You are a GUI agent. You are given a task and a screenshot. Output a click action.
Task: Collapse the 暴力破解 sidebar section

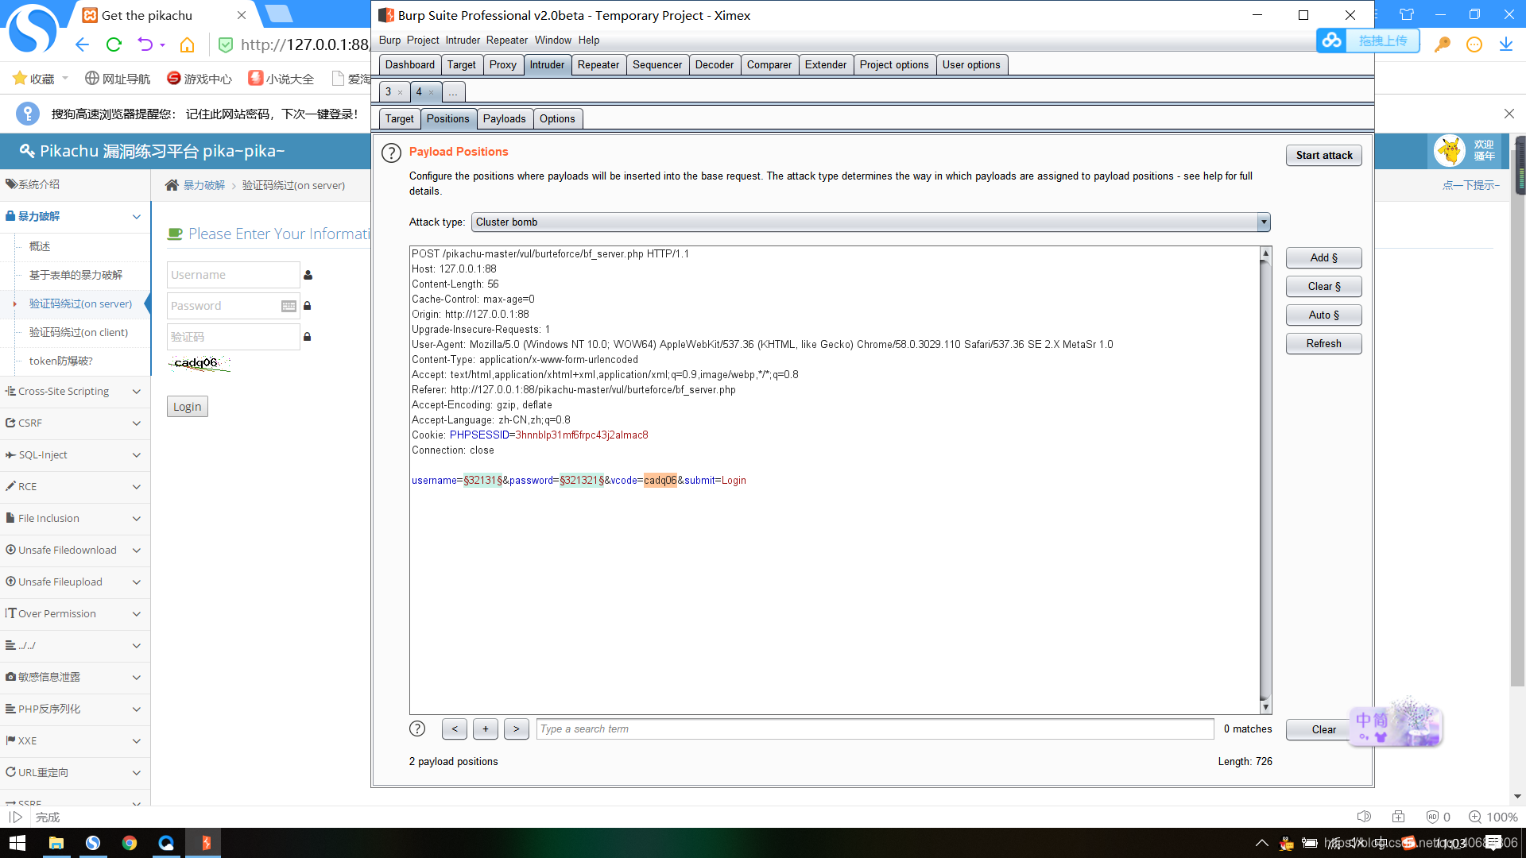click(76, 216)
